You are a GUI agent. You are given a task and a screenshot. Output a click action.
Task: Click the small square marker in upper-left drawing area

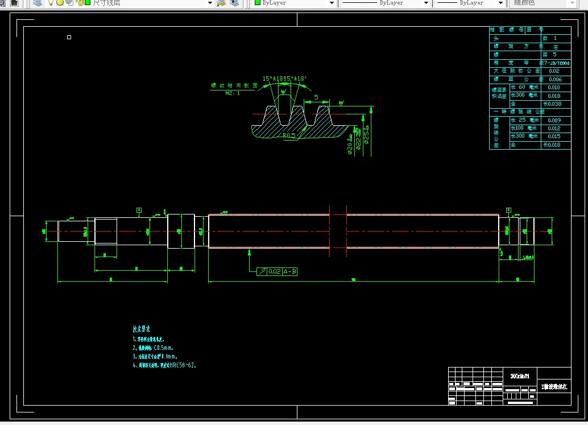(x=69, y=37)
